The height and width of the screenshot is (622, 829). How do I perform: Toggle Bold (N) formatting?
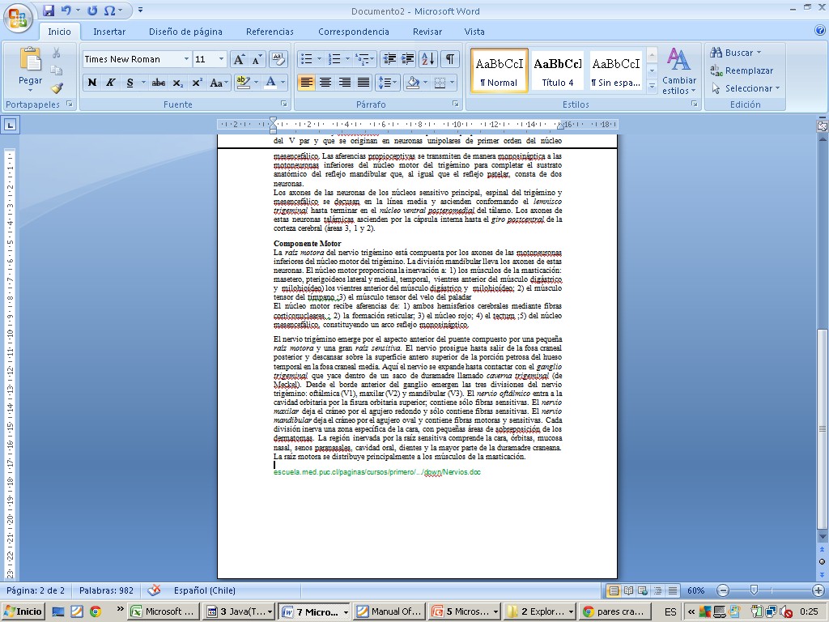coord(91,83)
